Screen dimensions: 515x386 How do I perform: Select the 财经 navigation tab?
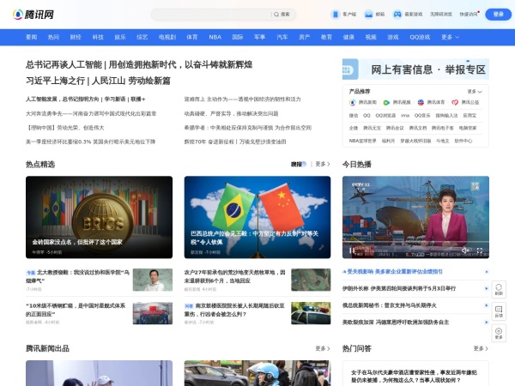pyautogui.click(x=76, y=37)
